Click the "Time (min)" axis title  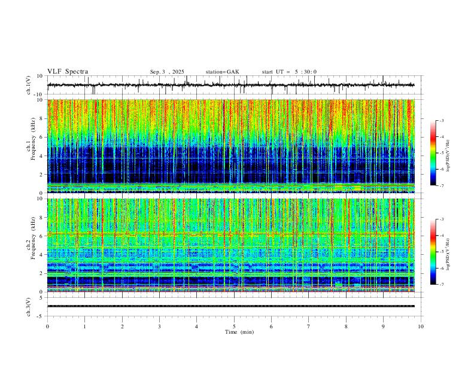pos(239,332)
